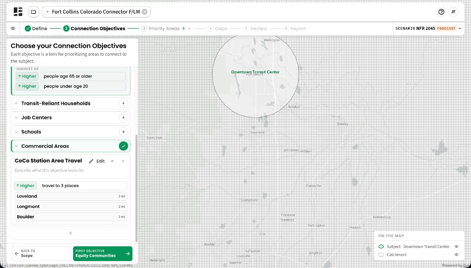Click the Priority Areas count badge
Viewport: 471px width, 268px height.
[x=183, y=29]
